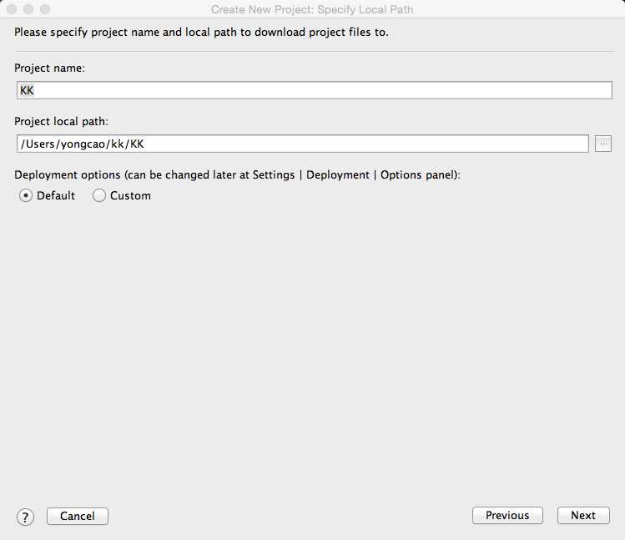This screenshot has height=540, width=625.
Task: Browse for local path with ellipsis button
Action: click(x=603, y=144)
